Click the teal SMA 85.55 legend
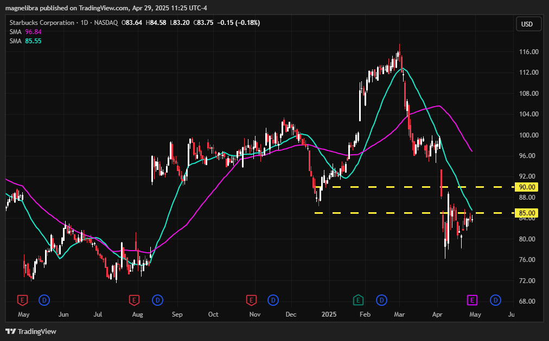 point(25,41)
